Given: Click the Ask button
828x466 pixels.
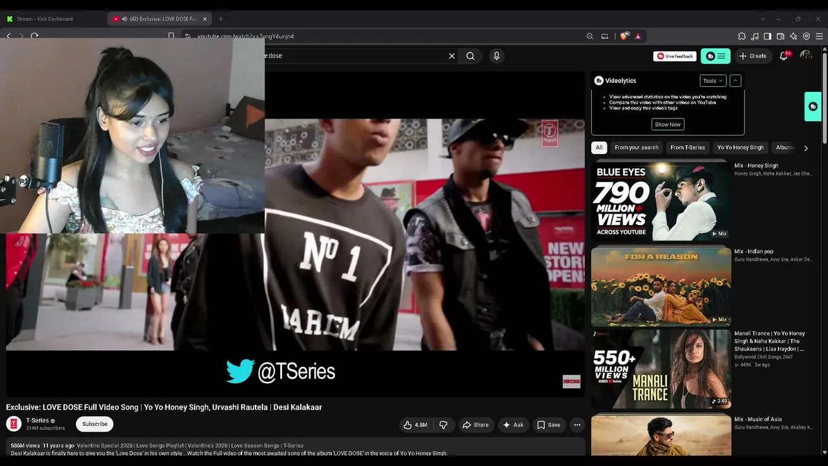Looking at the screenshot, I should [x=513, y=425].
